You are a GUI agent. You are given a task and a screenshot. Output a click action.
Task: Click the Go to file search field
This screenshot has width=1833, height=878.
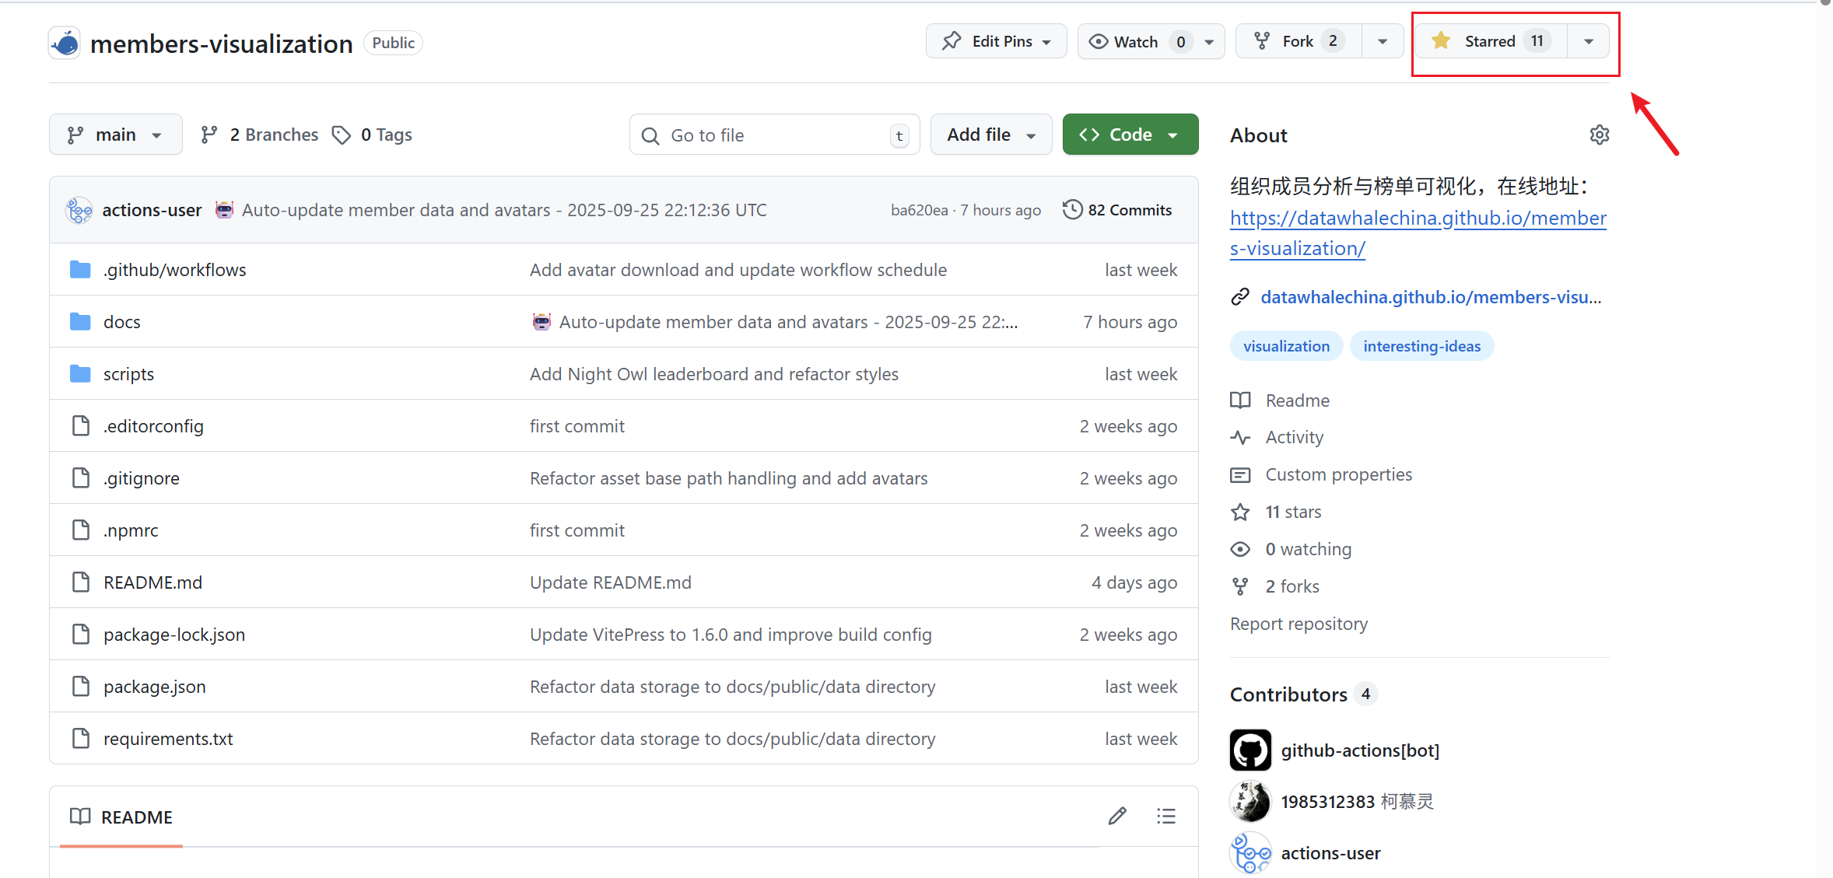tap(774, 135)
